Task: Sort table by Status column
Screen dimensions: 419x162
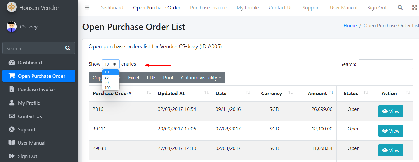Action: coord(351,93)
